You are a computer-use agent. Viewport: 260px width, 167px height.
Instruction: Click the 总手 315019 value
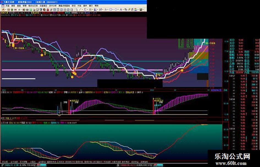pos(239,61)
